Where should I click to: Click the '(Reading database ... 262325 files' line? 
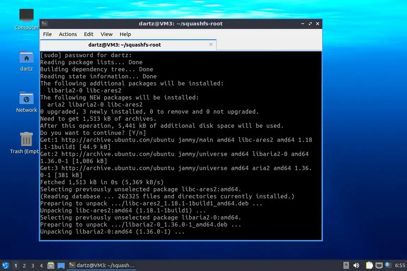pos(167,196)
